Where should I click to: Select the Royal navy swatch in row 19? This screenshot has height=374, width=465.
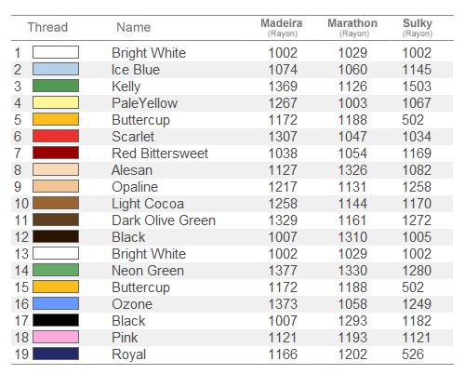coord(56,354)
